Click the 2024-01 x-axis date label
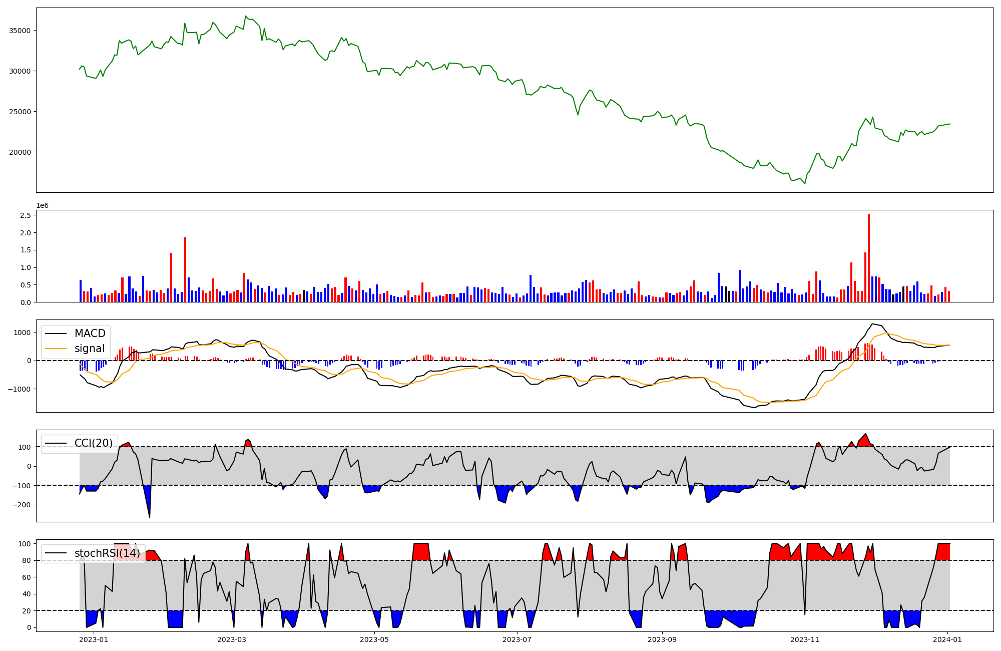1001x651 pixels. point(947,639)
